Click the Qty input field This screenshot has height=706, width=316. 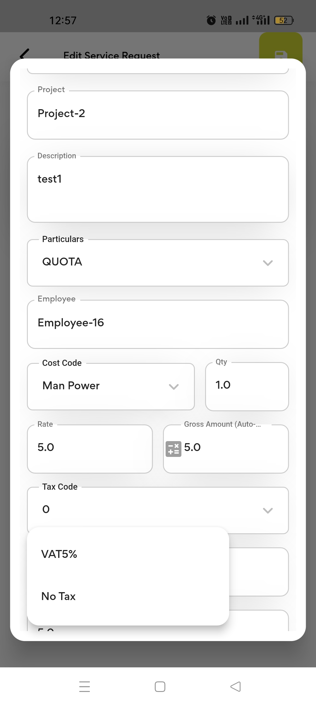pos(247,386)
